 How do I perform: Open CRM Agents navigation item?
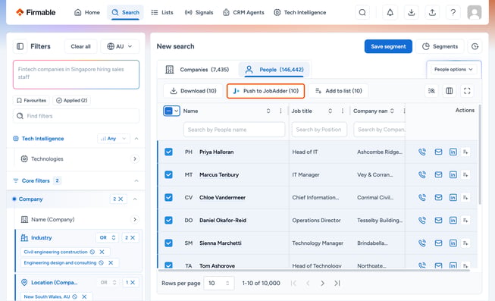pos(243,13)
